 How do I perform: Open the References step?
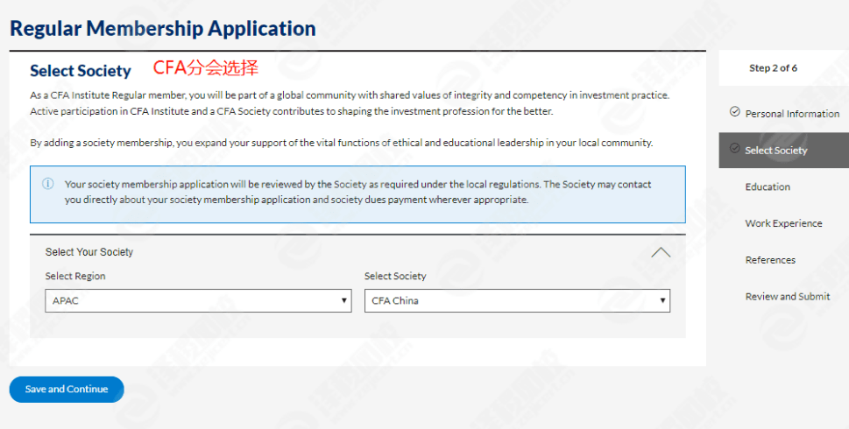tap(770, 260)
